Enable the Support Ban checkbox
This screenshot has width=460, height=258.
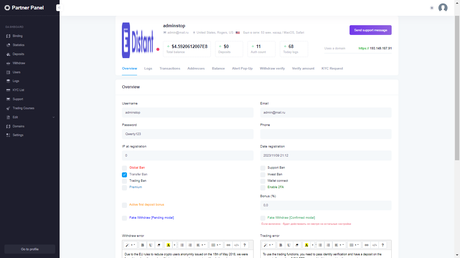[263, 168]
